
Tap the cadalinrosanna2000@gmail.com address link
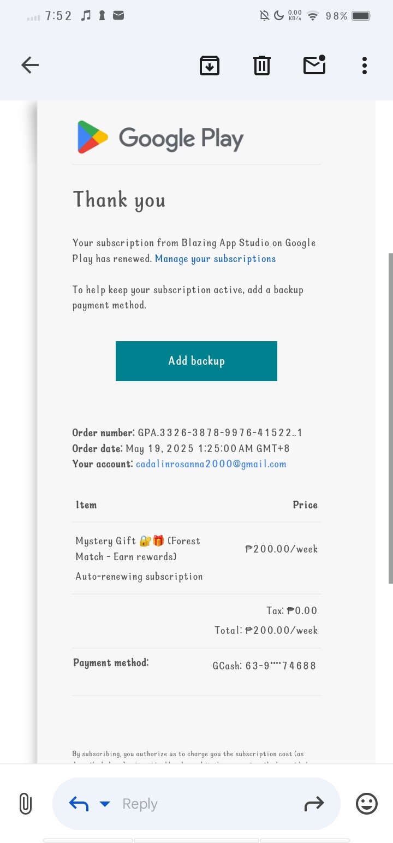point(211,464)
